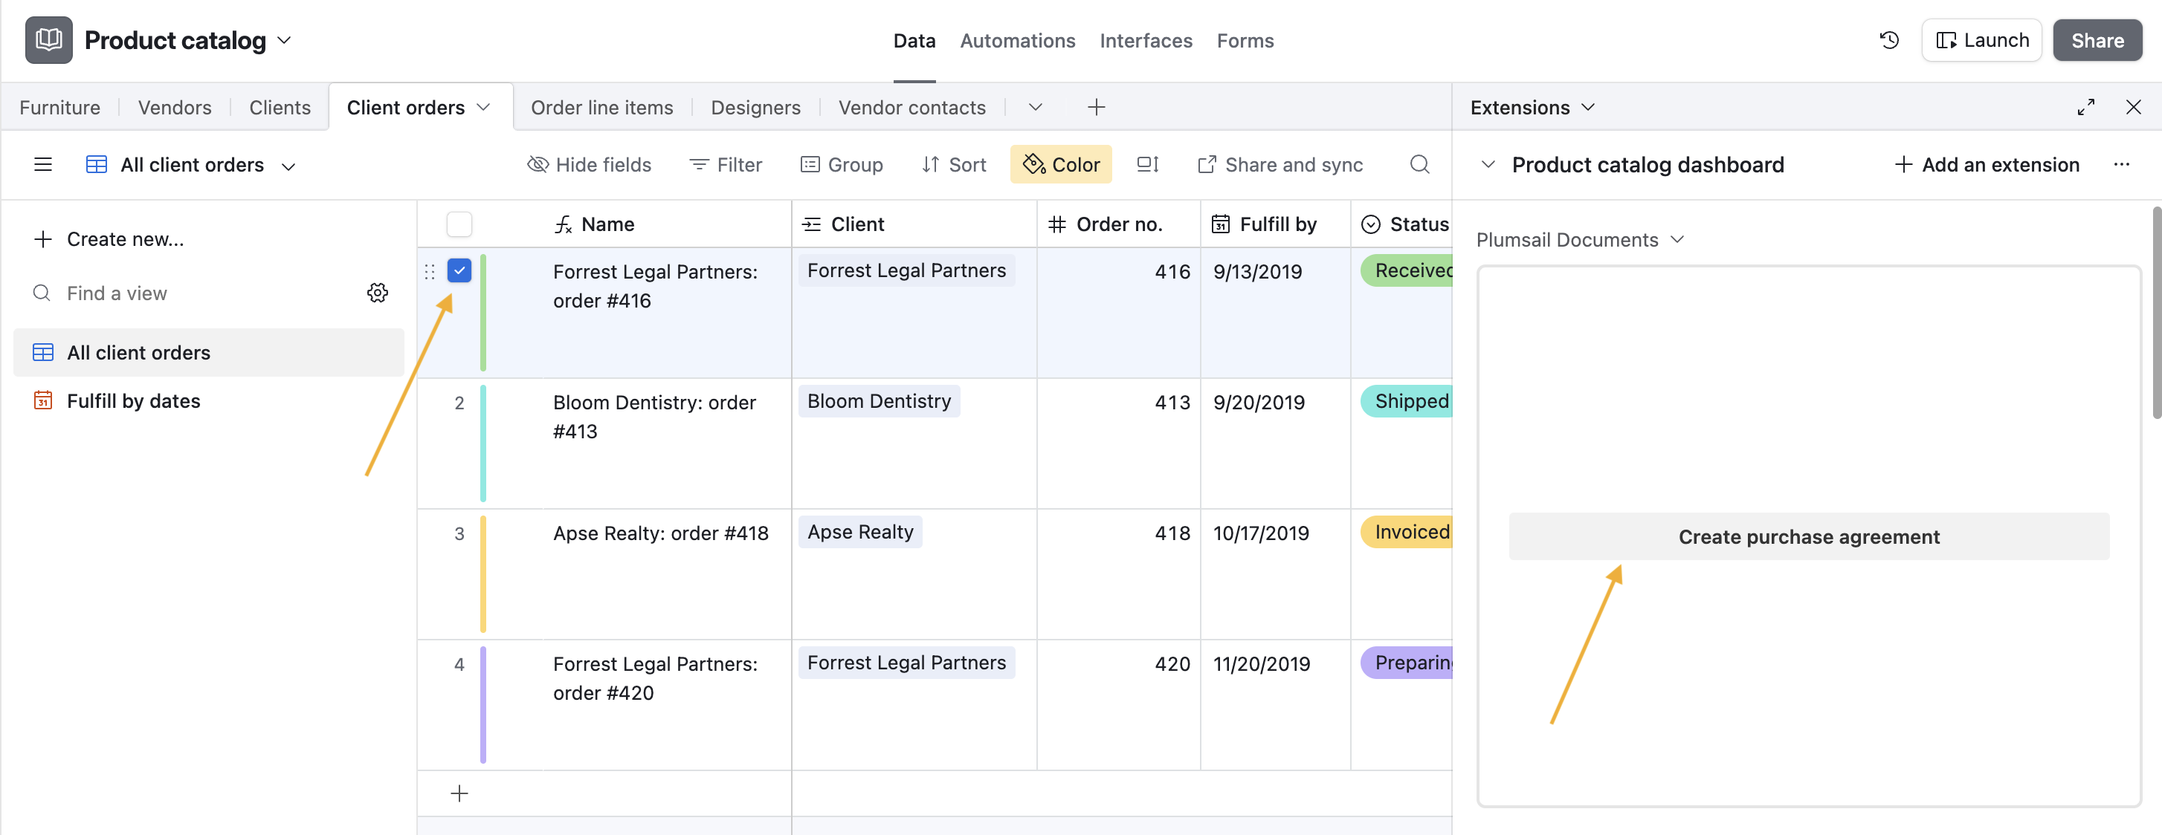The height and width of the screenshot is (835, 2162).
Task: Click the Hide fields eye icon
Action: point(537,164)
